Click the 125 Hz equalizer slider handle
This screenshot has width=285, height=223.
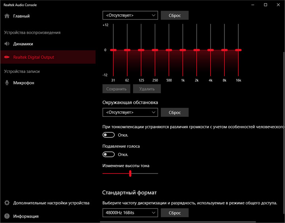141,50
